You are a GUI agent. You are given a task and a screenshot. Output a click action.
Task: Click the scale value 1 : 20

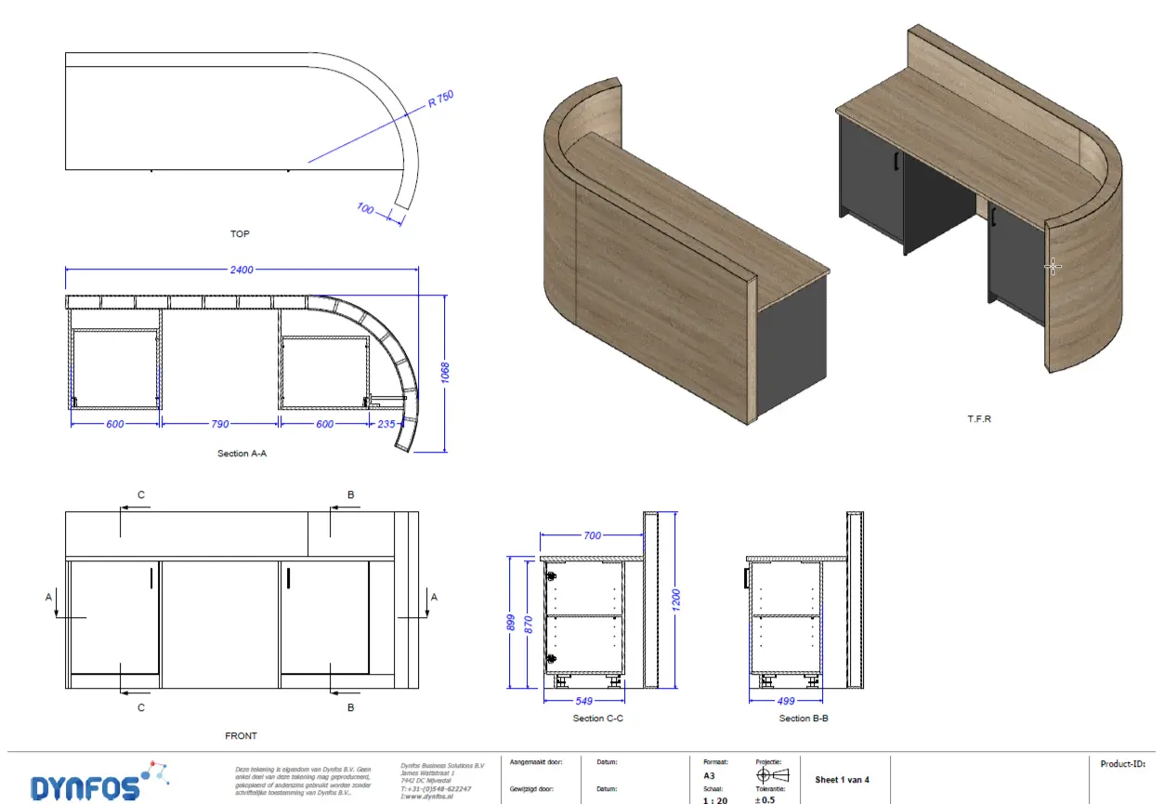715,799
